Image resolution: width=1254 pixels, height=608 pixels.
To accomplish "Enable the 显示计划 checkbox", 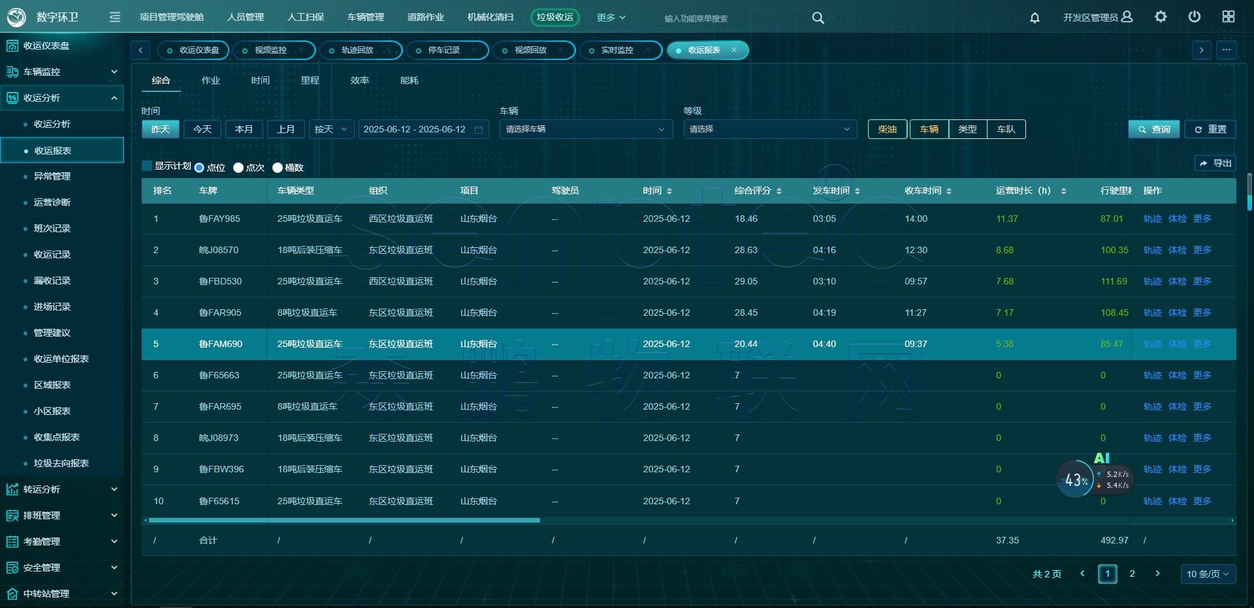I will coord(147,166).
